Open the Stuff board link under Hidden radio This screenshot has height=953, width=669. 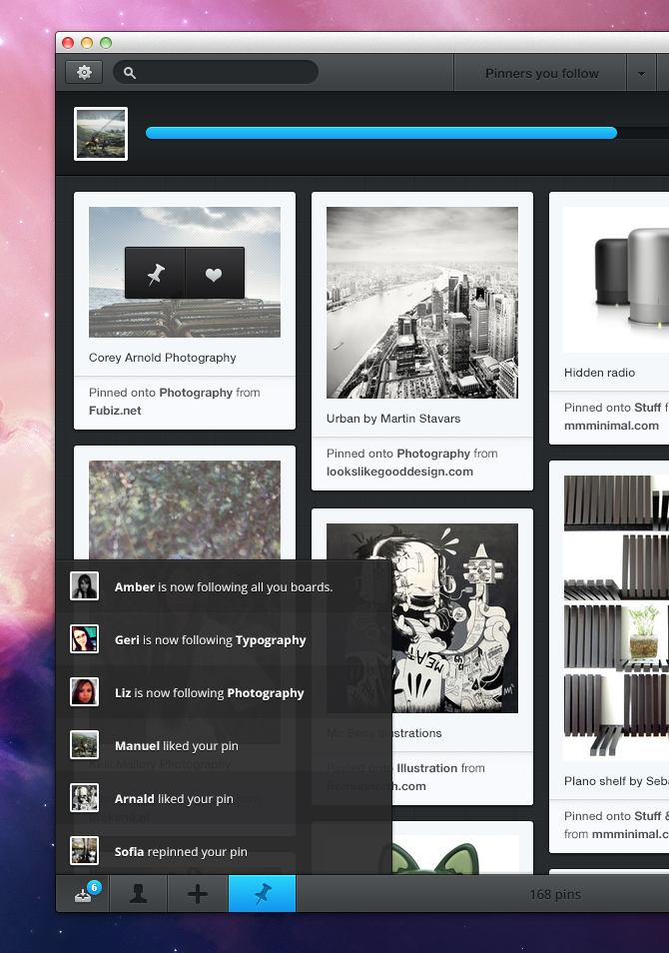[647, 408]
